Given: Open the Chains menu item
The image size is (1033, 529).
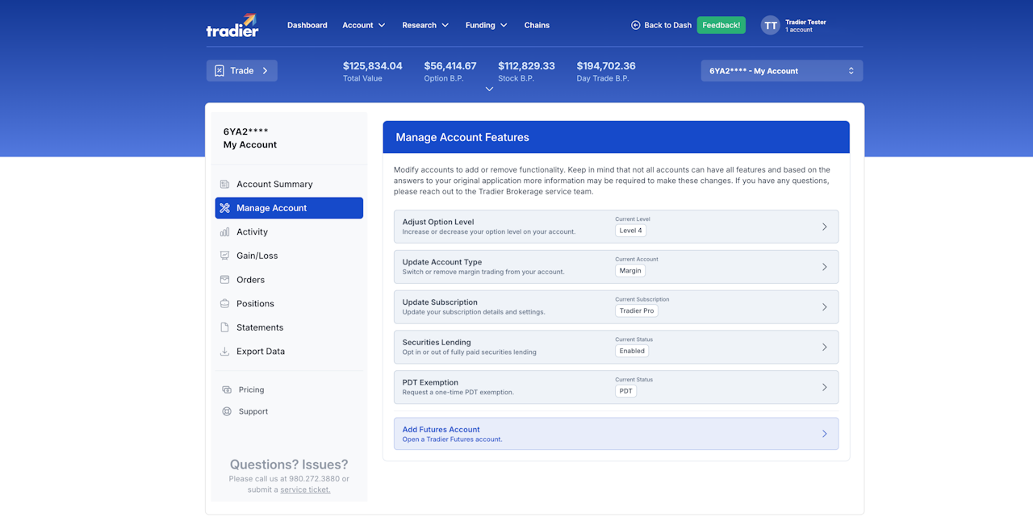Looking at the screenshot, I should (x=537, y=25).
